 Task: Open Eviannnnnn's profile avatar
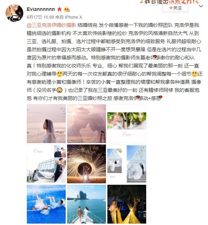click(x=14, y=13)
